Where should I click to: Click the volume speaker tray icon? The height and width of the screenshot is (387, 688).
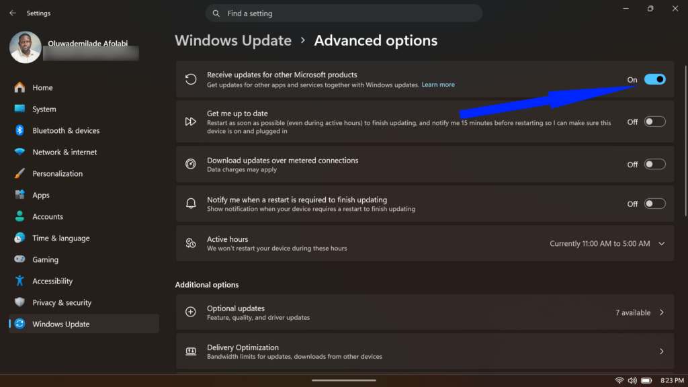pyautogui.click(x=632, y=380)
